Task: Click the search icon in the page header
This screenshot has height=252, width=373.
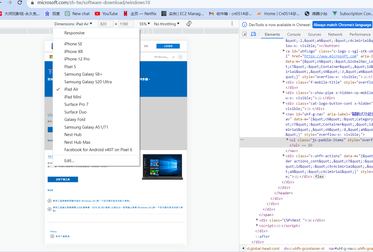Action: (x=173, y=57)
